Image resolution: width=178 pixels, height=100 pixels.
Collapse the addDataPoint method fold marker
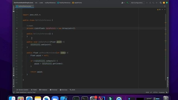click(22, 42)
